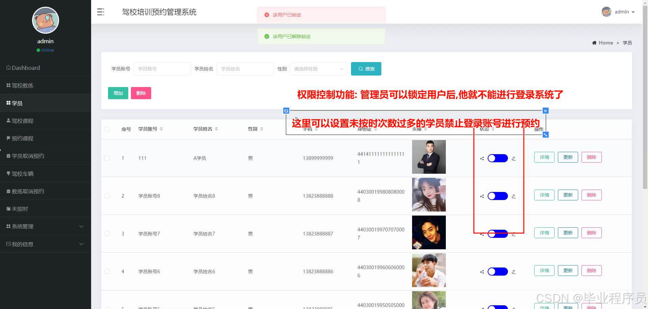Click the 学员账号7 account cell
The image size is (648, 309).
[149, 234]
